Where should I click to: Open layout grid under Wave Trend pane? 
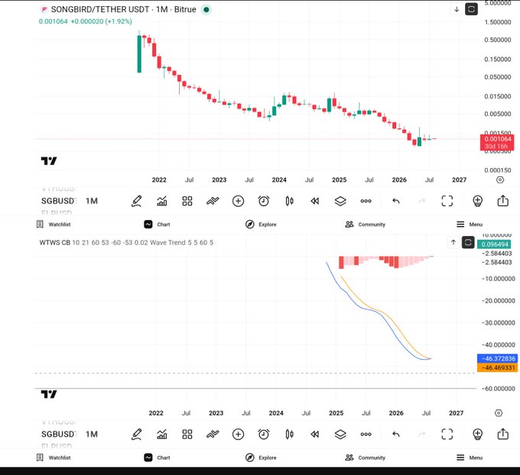(187, 435)
